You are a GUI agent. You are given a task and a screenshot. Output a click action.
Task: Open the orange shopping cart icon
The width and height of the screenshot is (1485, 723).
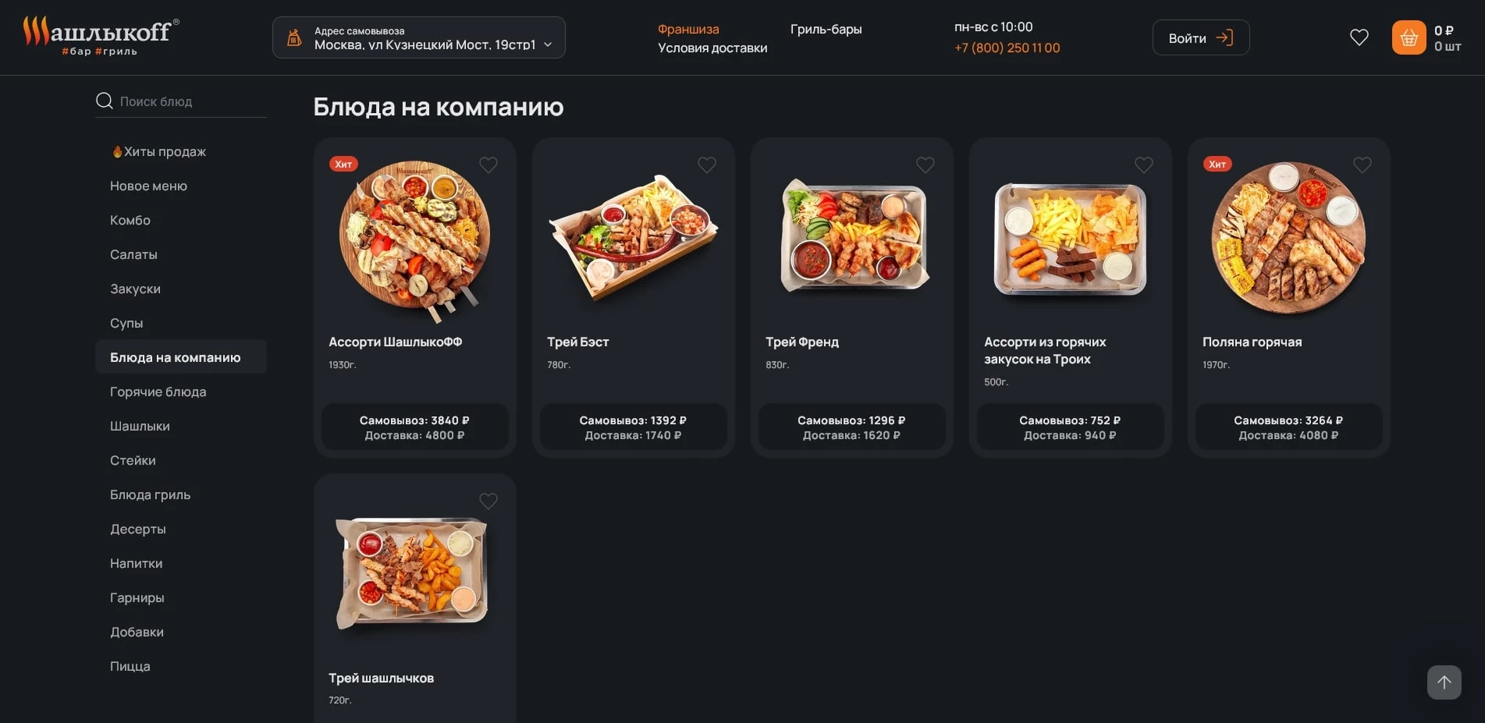(x=1409, y=37)
